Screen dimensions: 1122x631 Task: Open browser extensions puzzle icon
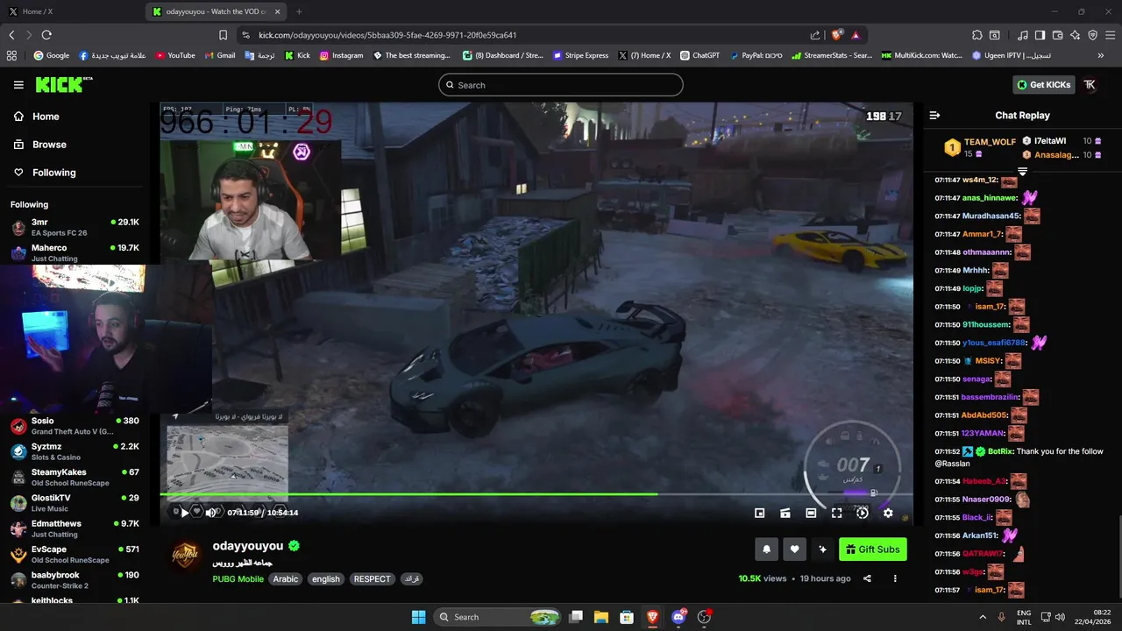[976, 35]
